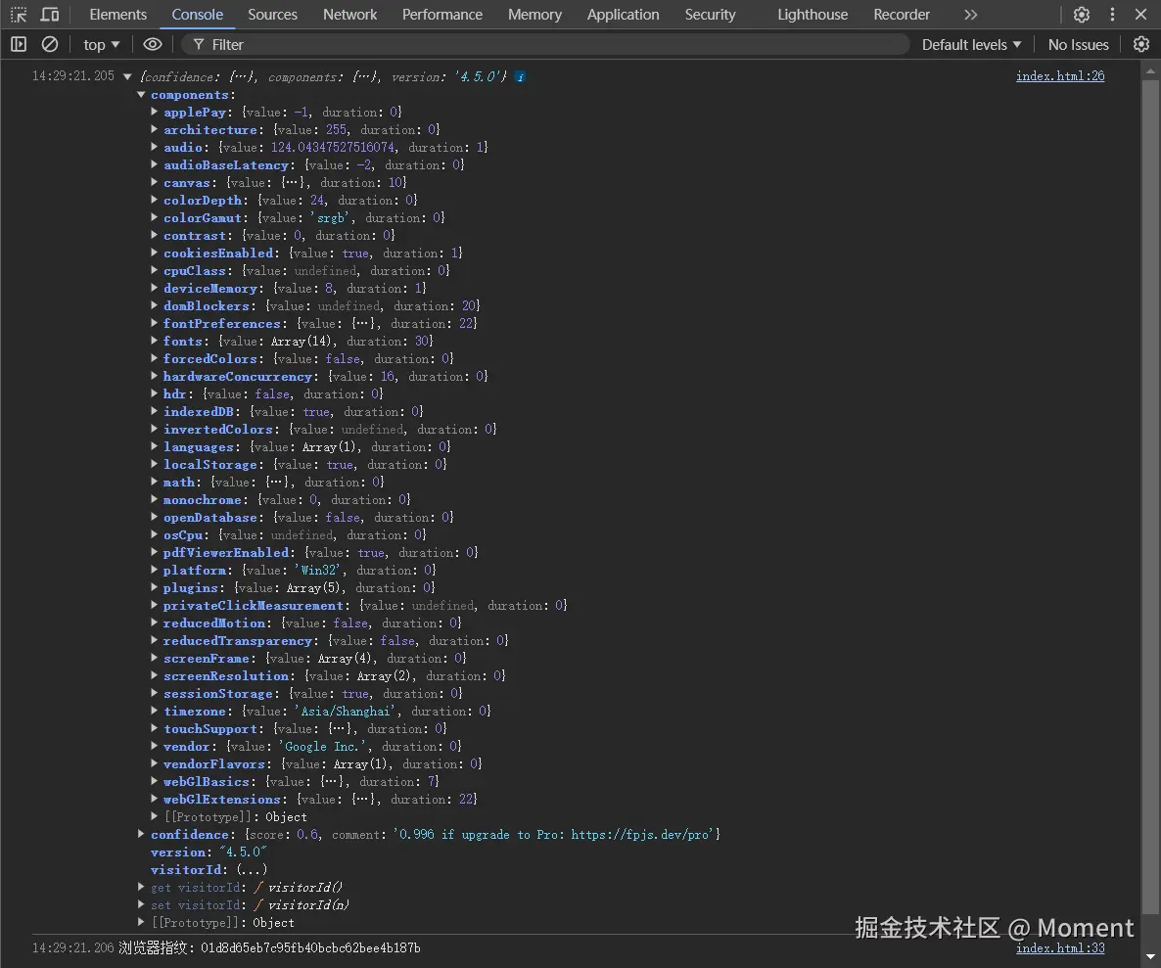Open the index.html:33 source link
Viewport: 1161px width, 968px height.
point(1059,948)
